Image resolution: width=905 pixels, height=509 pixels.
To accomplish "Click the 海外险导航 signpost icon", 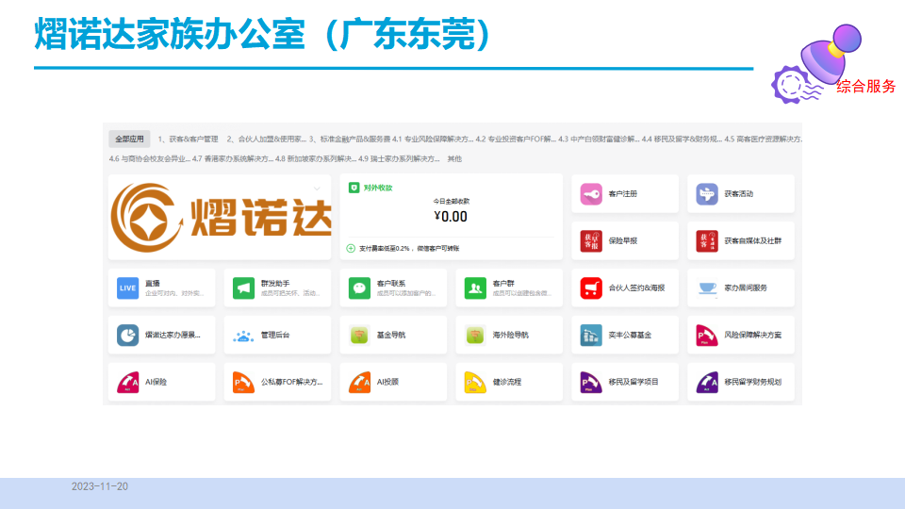I will (475, 336).
